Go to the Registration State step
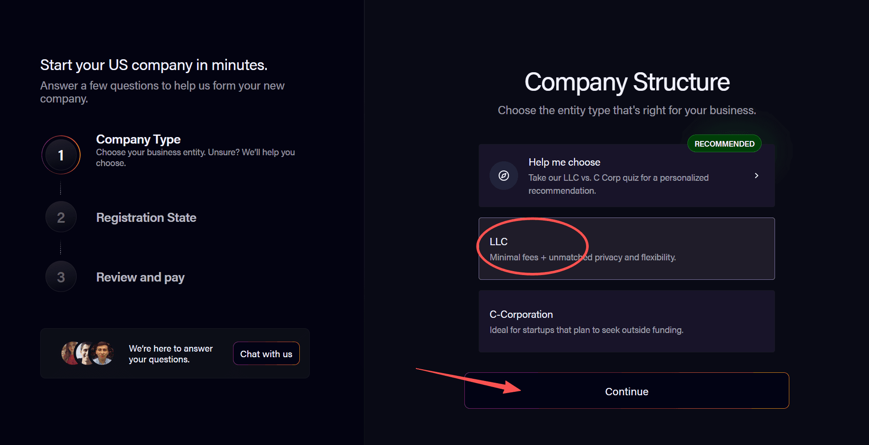The image size is (869, 445). 146,218
